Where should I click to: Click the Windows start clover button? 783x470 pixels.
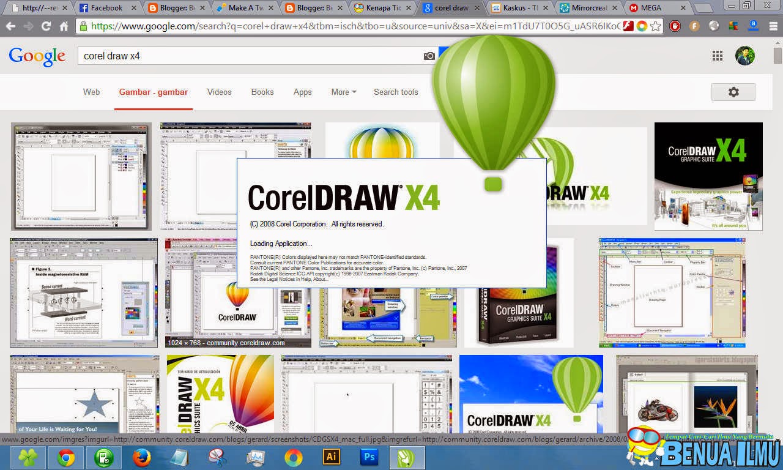[27, 458]
